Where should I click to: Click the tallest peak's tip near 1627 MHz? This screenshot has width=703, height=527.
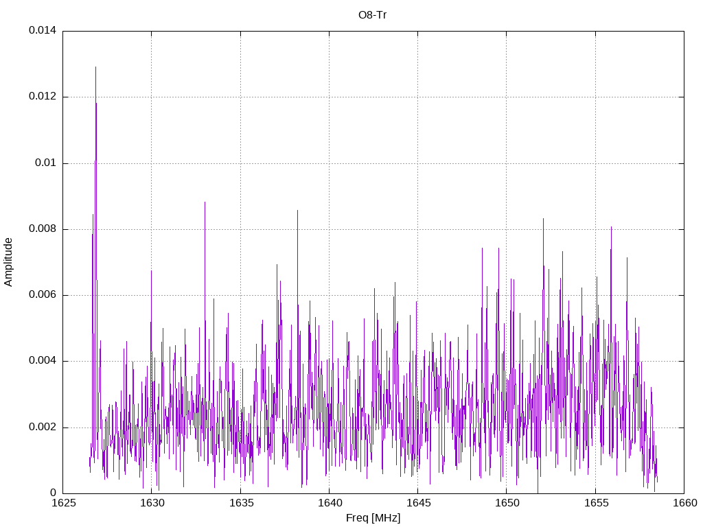coord(95,67)
